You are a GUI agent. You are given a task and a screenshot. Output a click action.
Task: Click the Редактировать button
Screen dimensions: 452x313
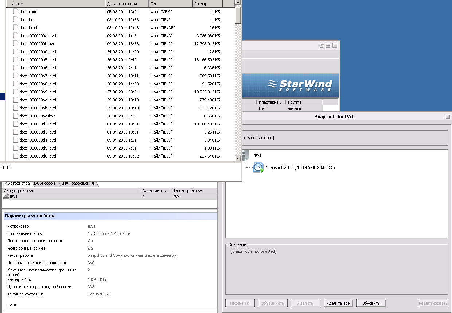click(x=433, y=303)
